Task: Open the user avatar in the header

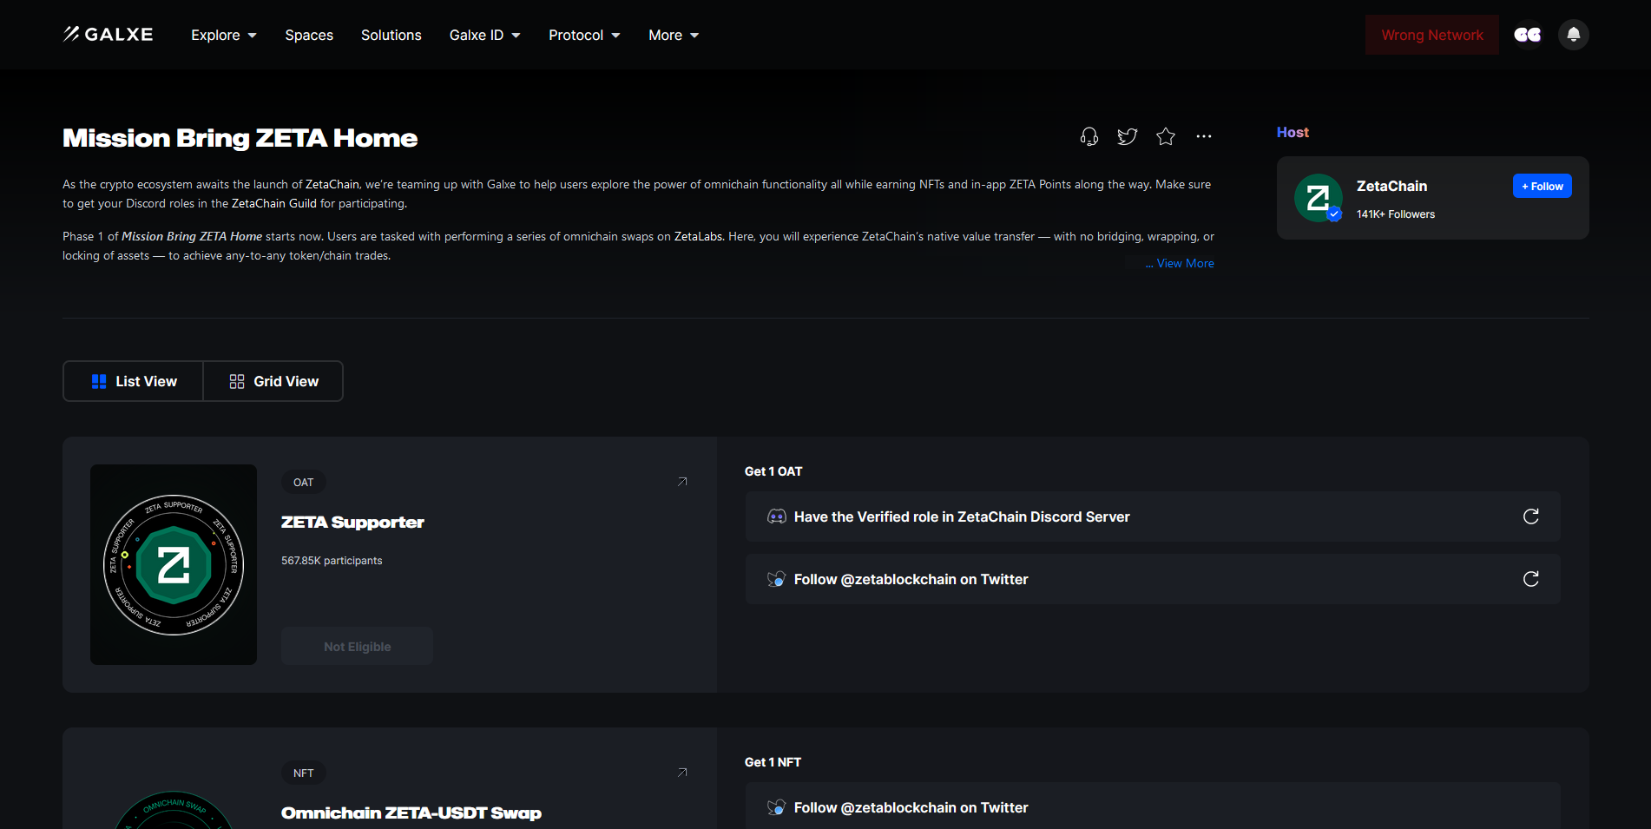Action: click(1527, 35)
